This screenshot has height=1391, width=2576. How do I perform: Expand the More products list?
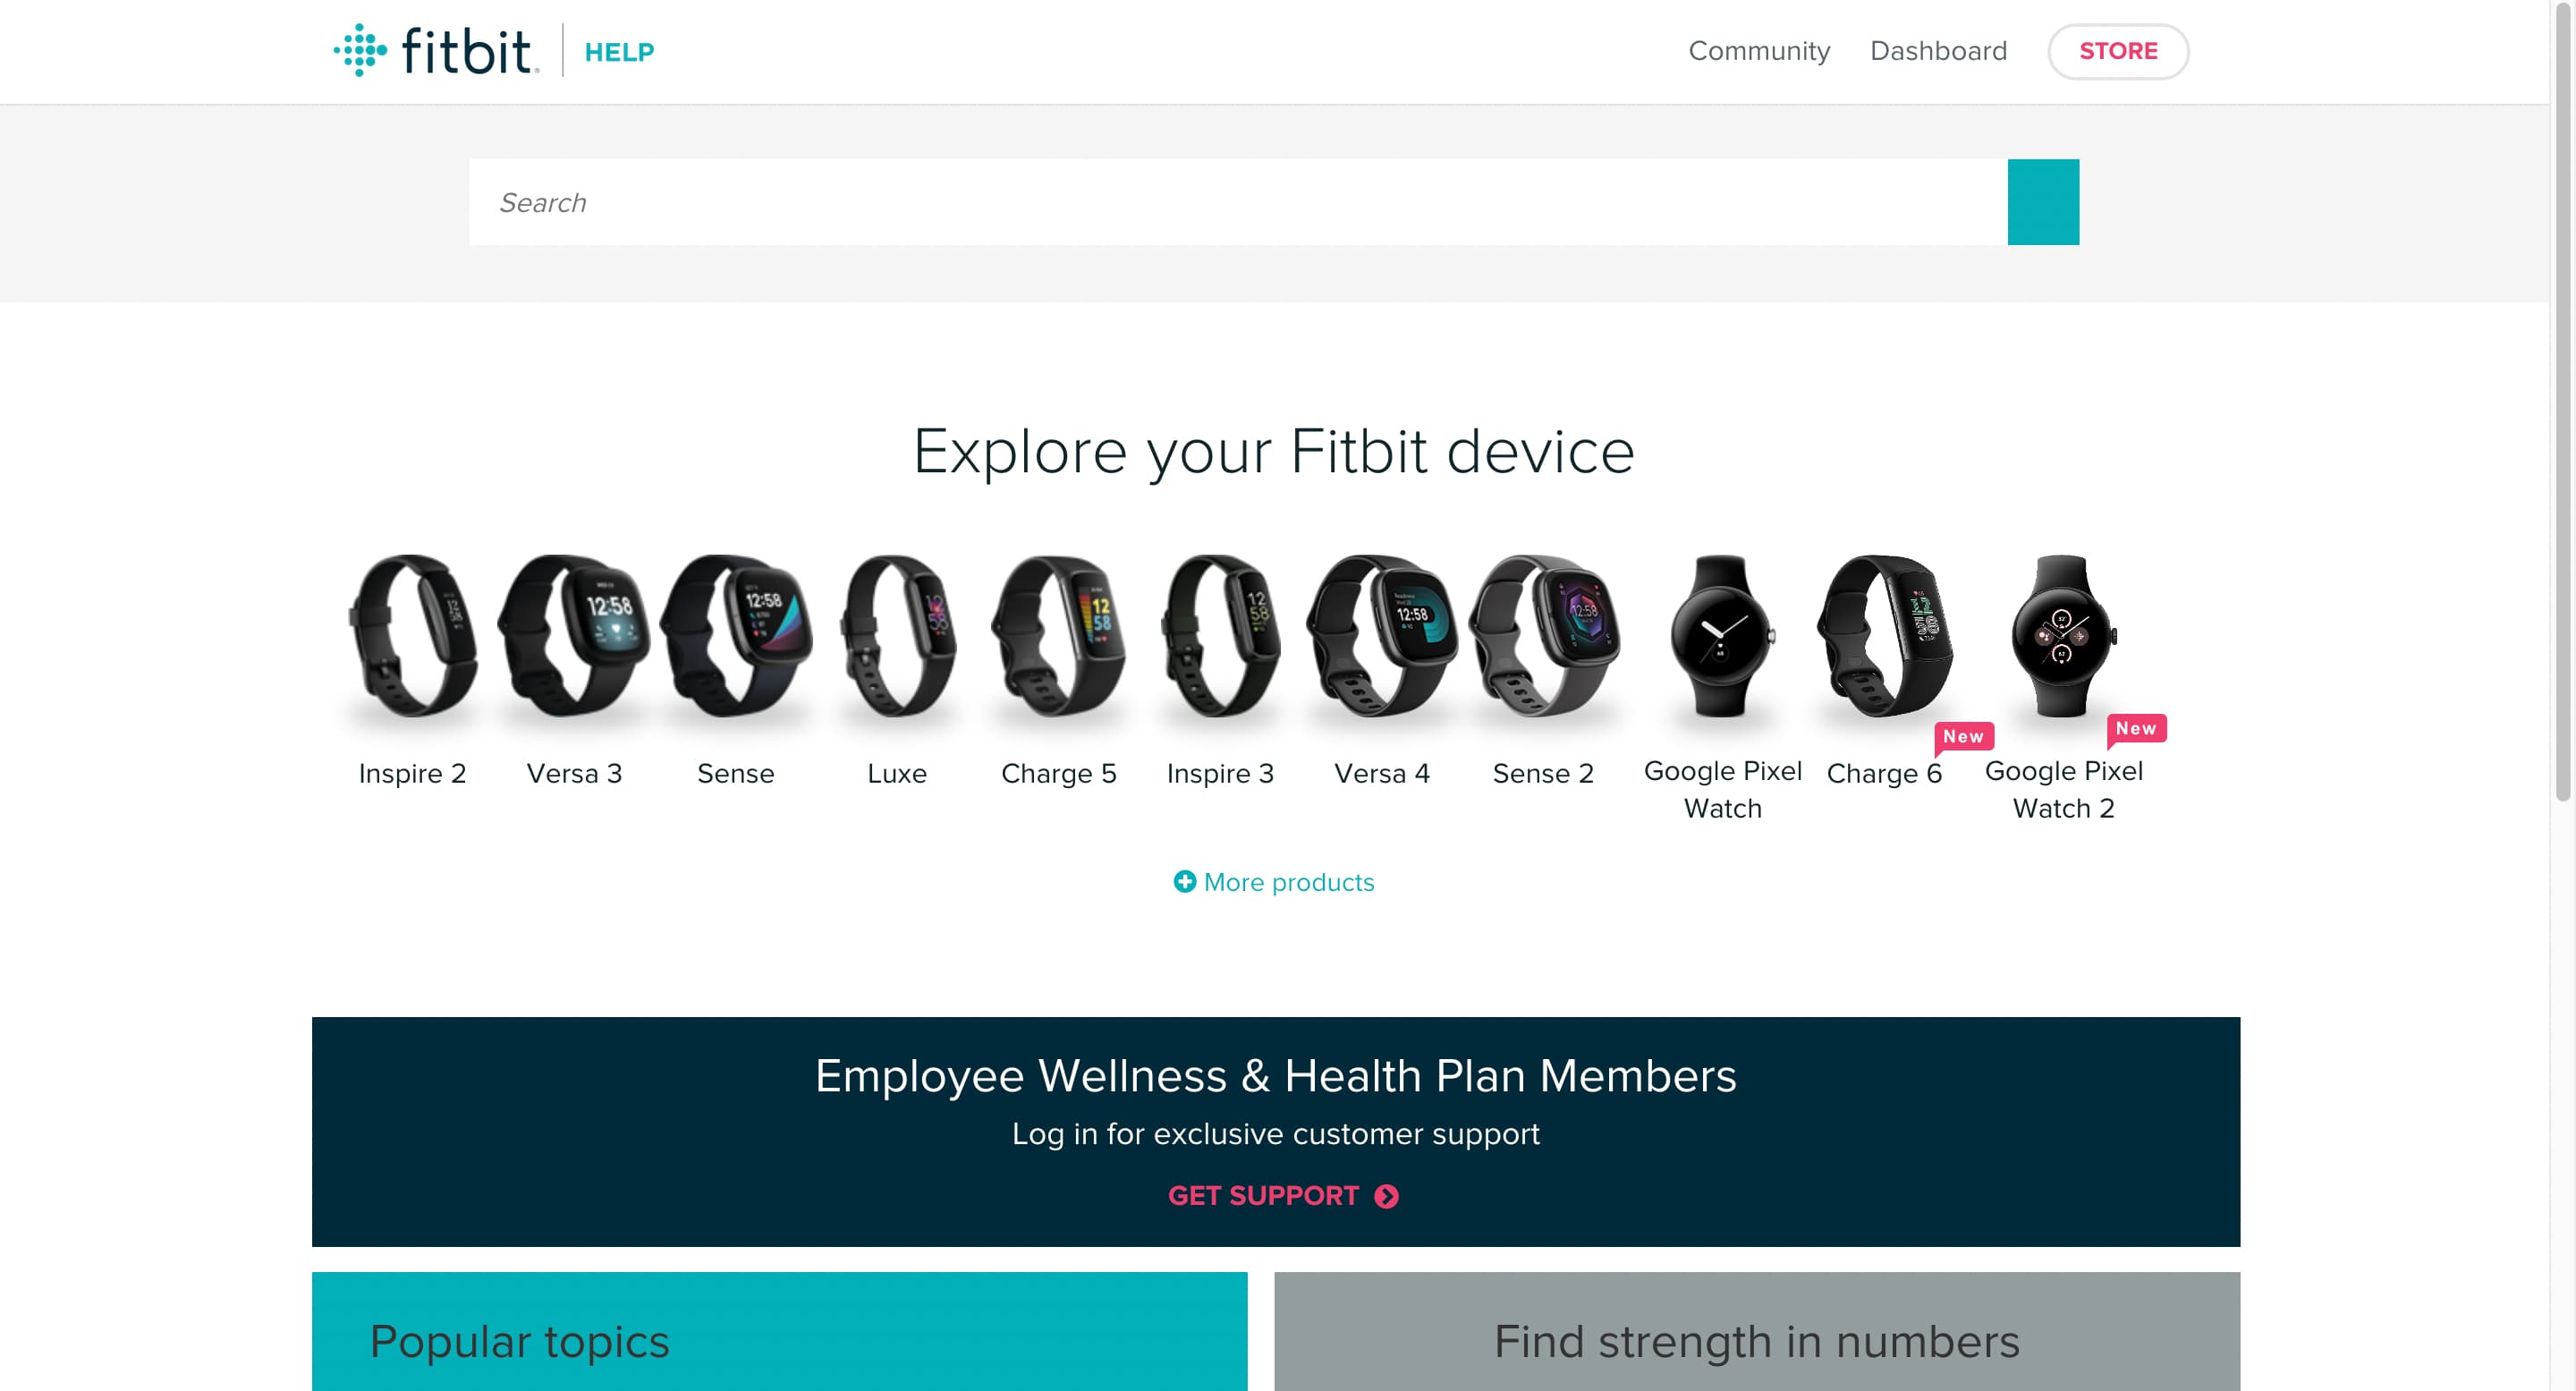1274,882
